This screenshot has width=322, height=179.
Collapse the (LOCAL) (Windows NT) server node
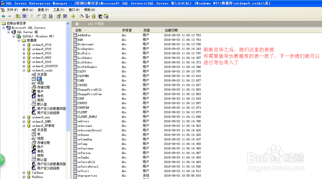pyautogui.click(x=14, y=36)
